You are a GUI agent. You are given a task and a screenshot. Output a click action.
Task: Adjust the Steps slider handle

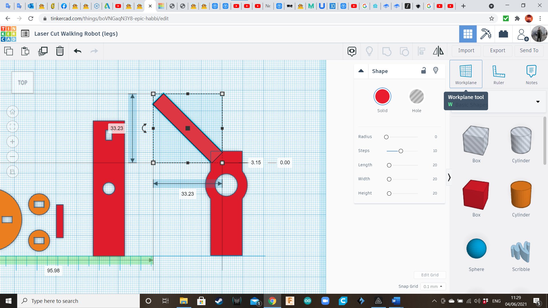401,151
